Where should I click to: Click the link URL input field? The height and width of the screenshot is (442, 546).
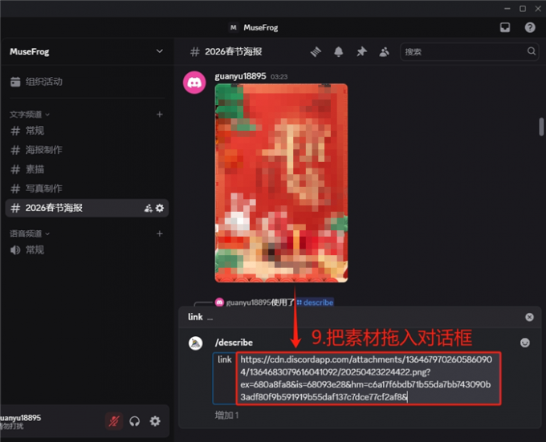(369, 379)
